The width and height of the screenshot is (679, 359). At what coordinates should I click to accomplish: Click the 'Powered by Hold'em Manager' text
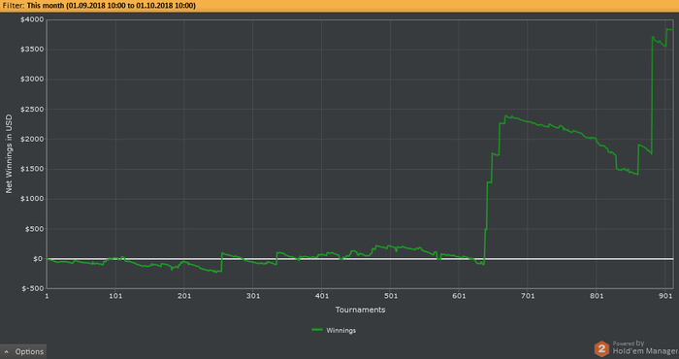coord(645,347)
